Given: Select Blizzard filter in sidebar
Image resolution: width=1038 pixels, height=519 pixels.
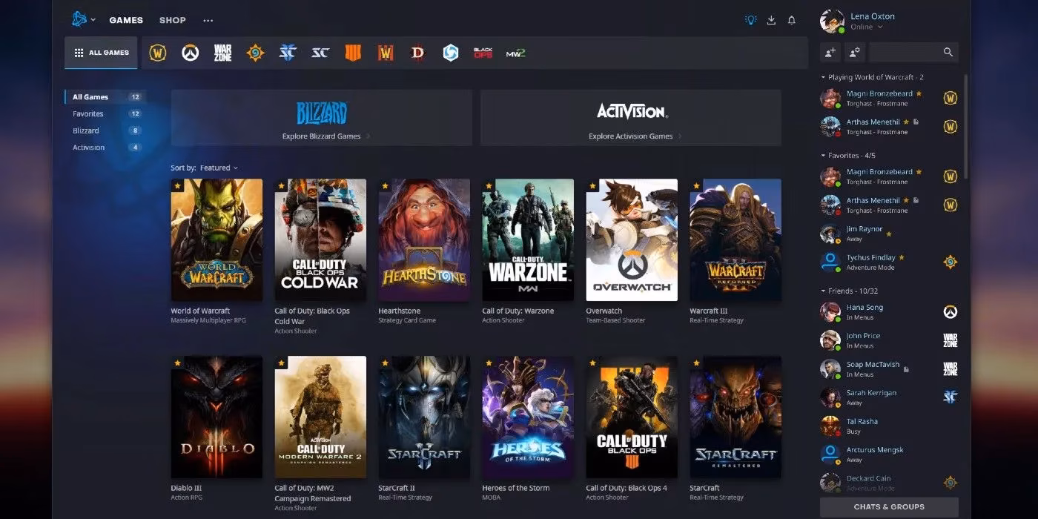Looking at the screenshot, I should (105, 130).
